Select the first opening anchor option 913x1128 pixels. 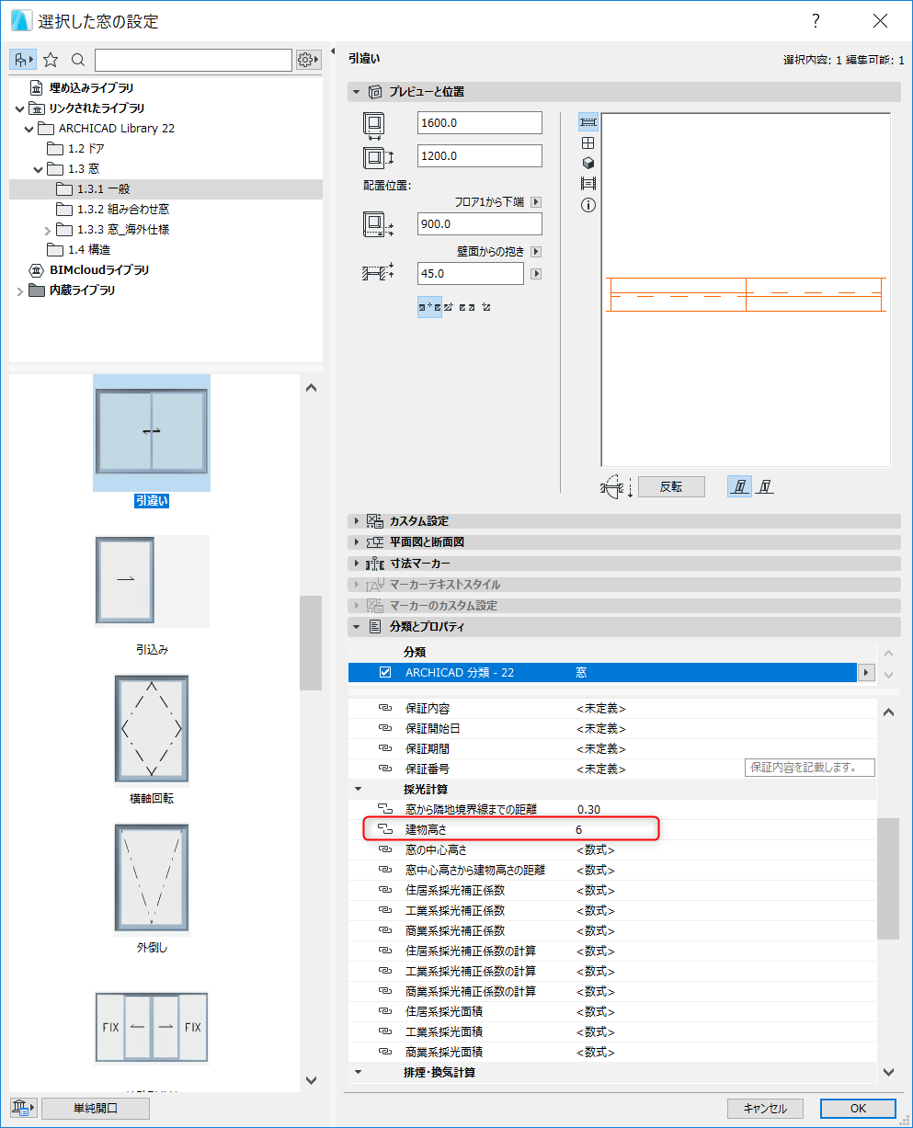[x=429, y=306]
